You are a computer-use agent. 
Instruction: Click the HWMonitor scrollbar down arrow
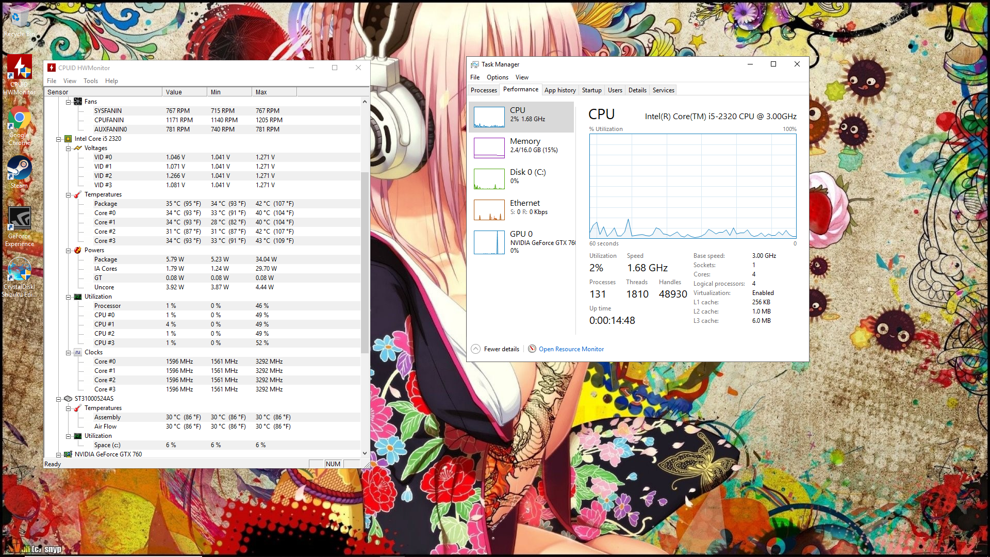point(365,453)
